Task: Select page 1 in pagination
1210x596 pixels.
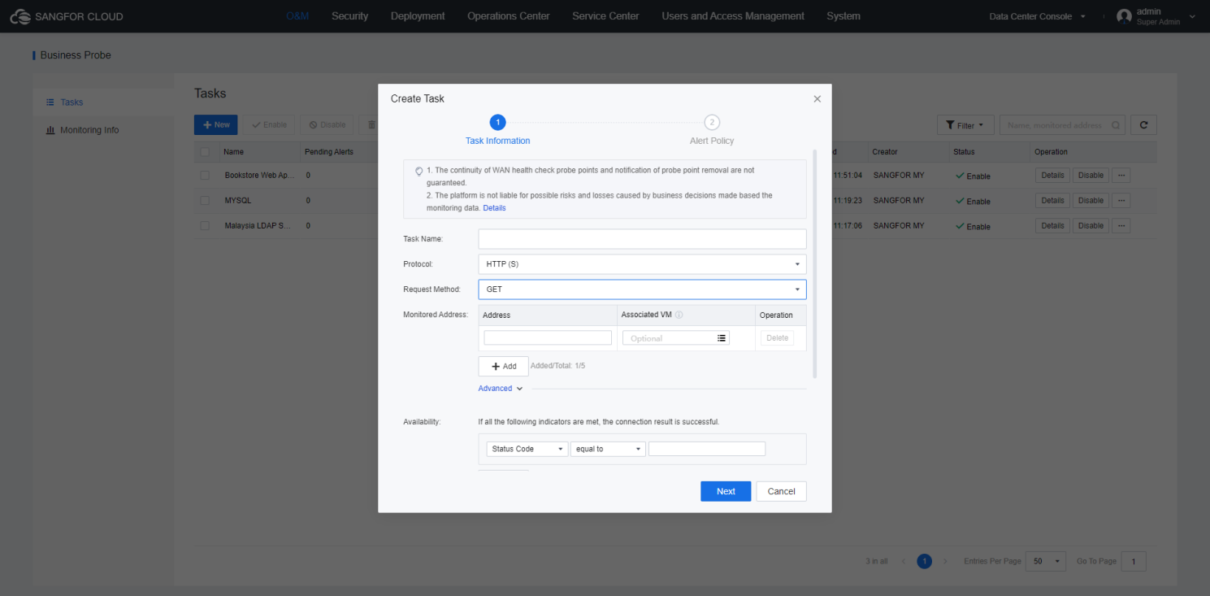Action: pyautogui.click(x=924, y=562)
